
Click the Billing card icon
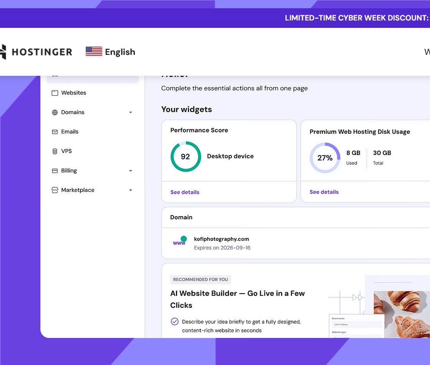pos(55,171)
